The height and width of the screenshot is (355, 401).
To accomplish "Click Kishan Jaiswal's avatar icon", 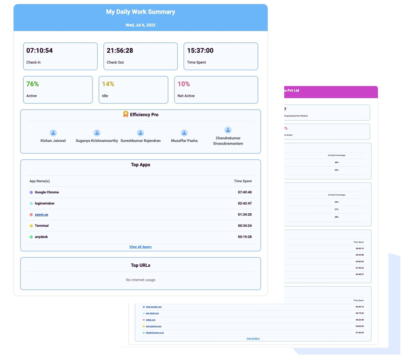I will 53,133.
